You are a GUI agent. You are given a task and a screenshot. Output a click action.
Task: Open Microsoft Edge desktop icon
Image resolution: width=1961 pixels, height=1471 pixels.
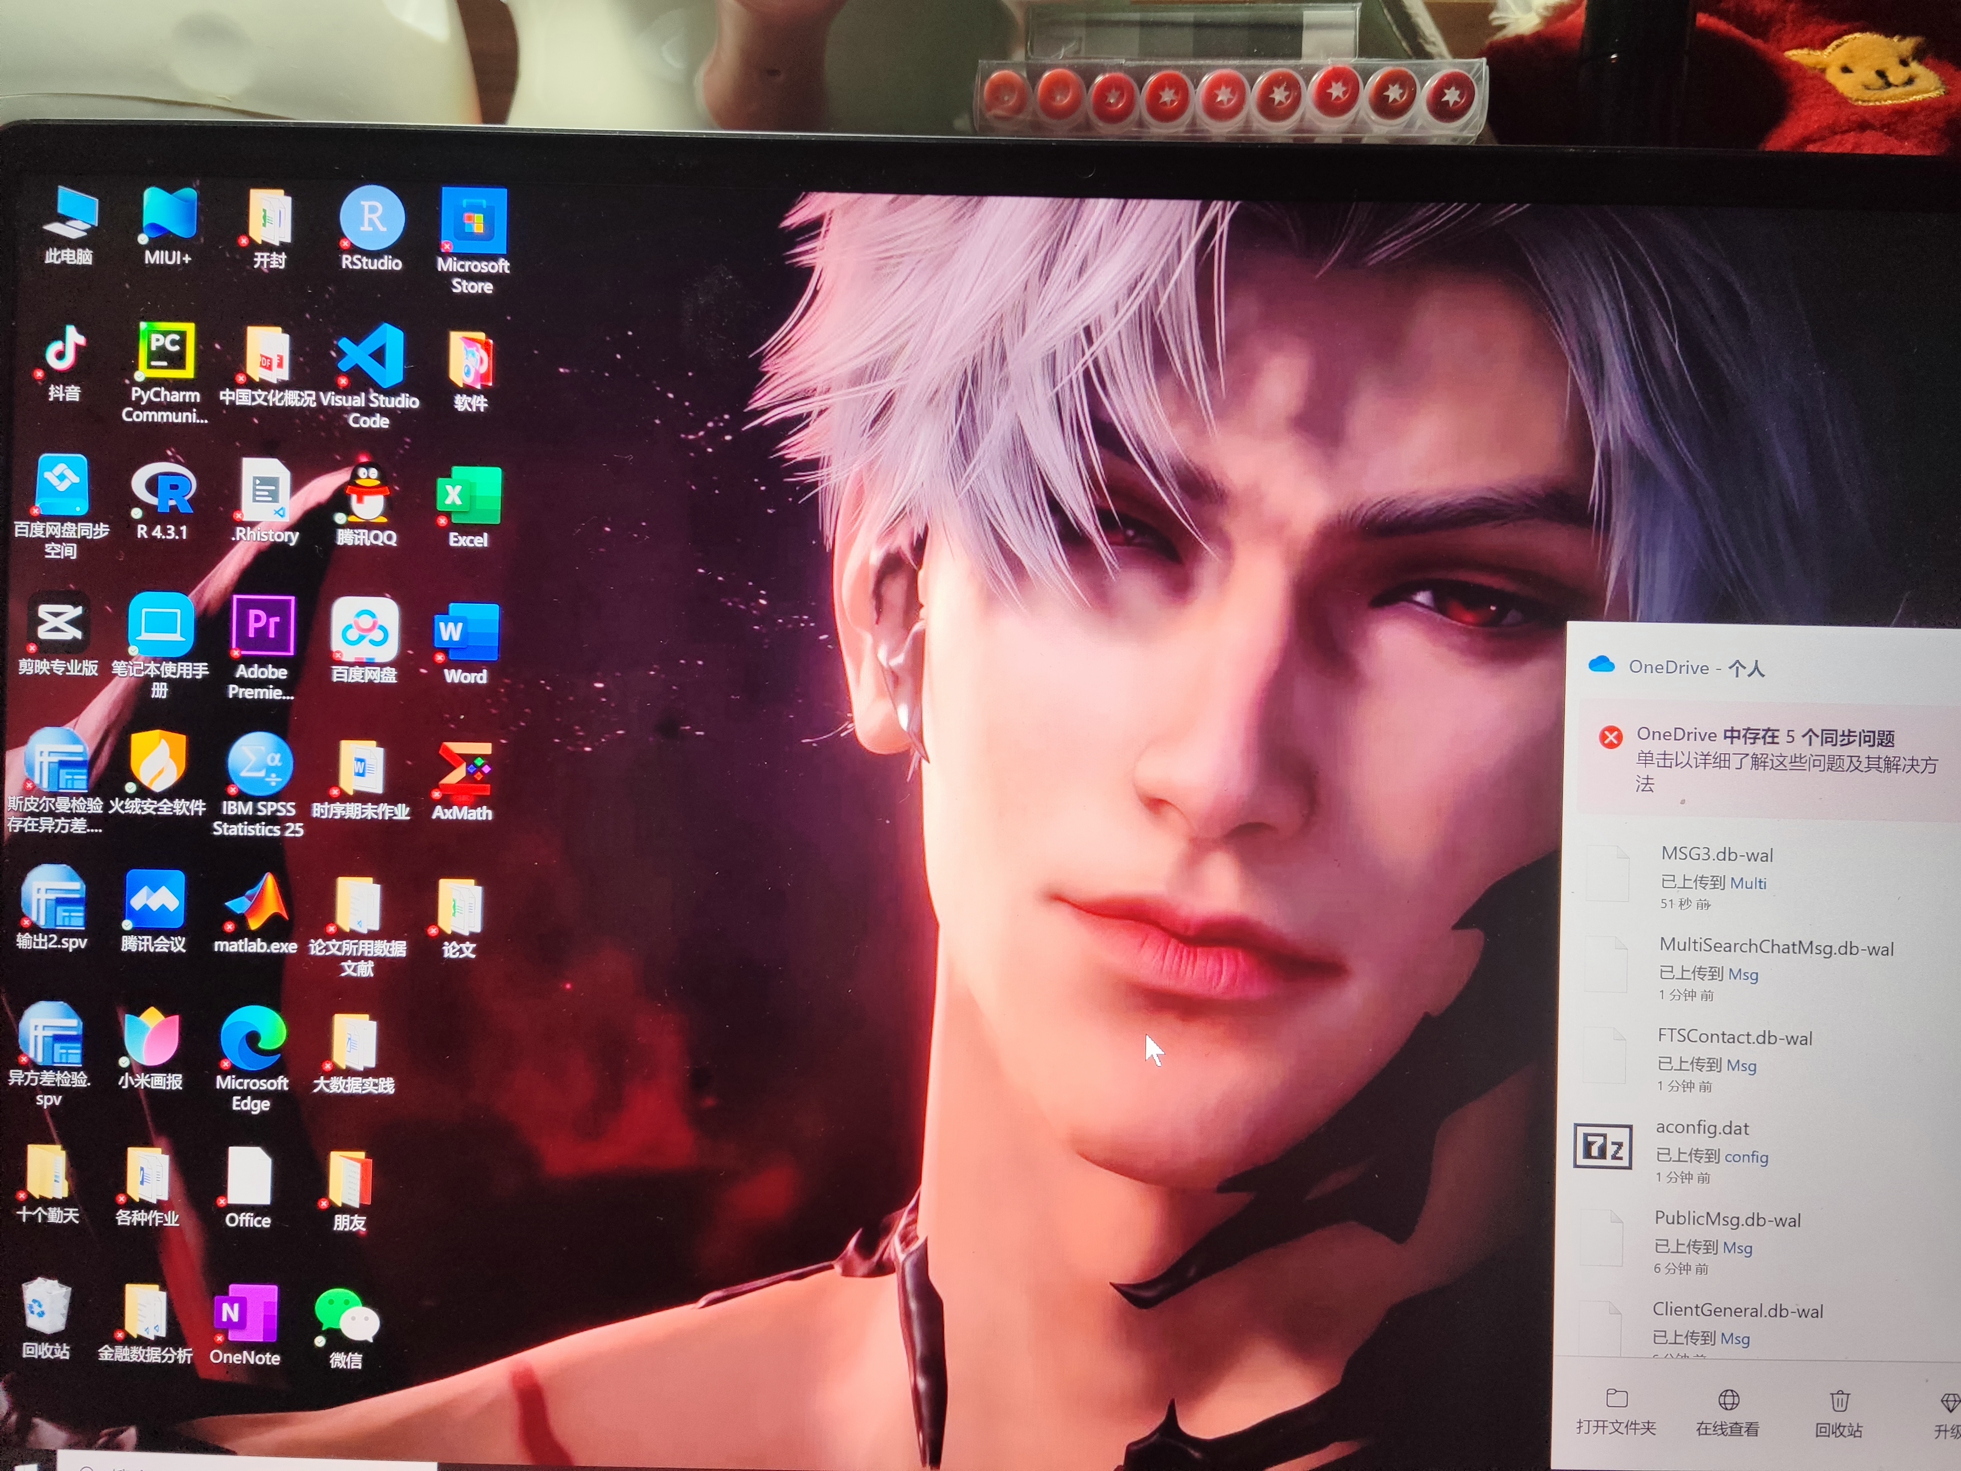[253, 1039]
